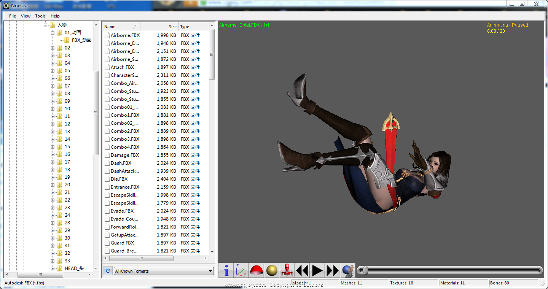548x289 pixels.
Task: Click the folder tree vertical scrollbar thumb
Action: tap(96, 113)
